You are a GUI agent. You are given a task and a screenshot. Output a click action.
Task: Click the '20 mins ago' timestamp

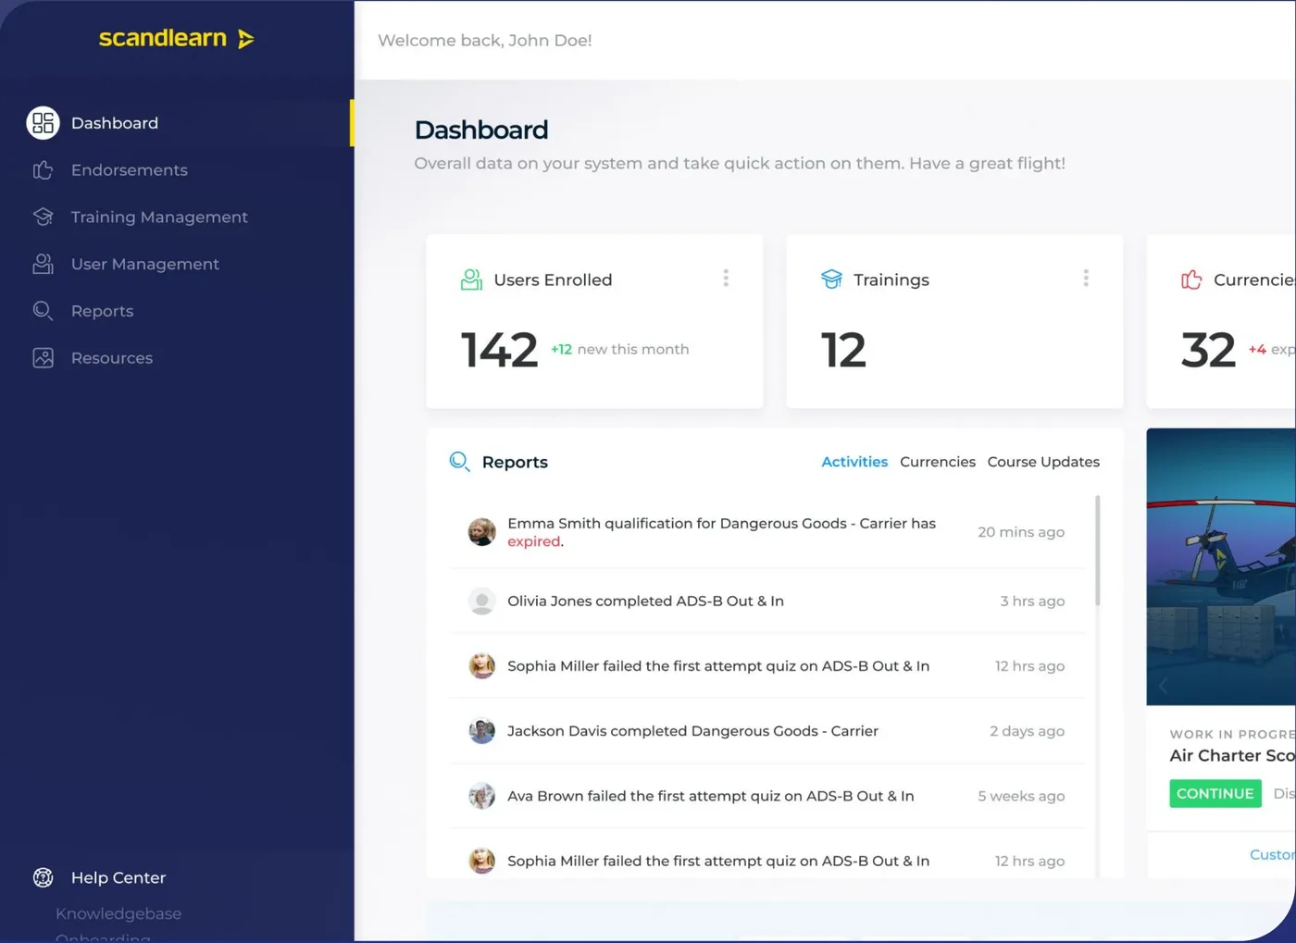click(1021, 532)
